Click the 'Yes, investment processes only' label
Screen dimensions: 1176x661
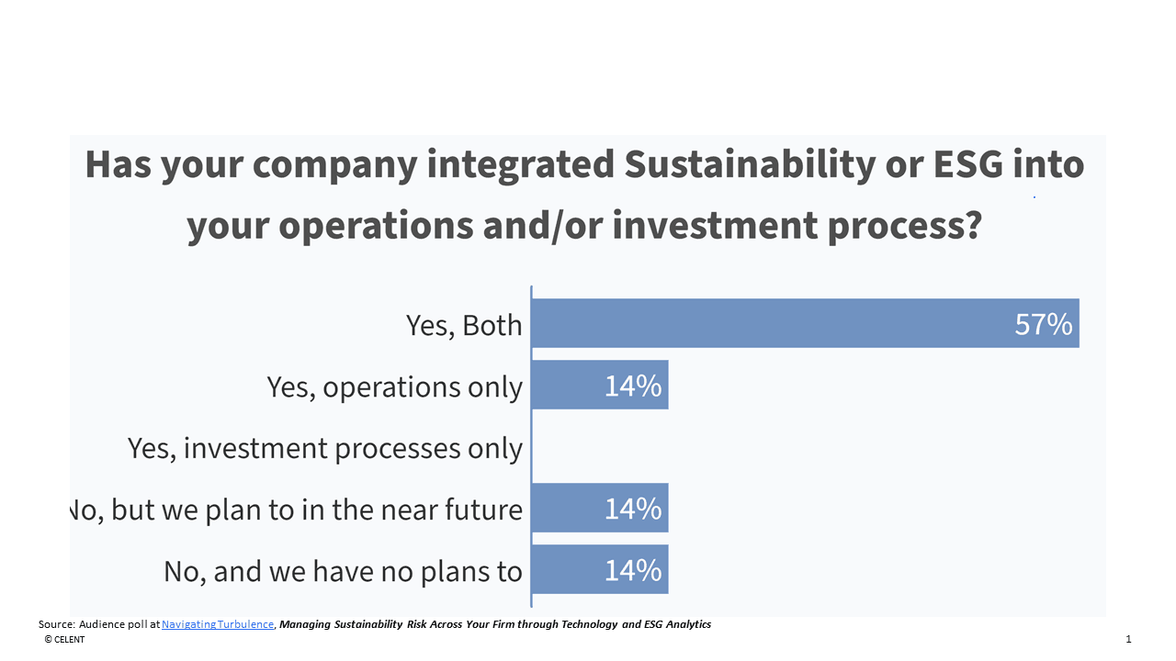tap(325, 448)
